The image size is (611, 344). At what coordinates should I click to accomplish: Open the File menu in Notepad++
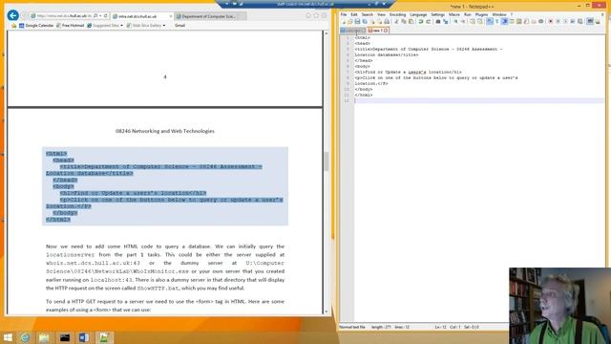[344, 14]
